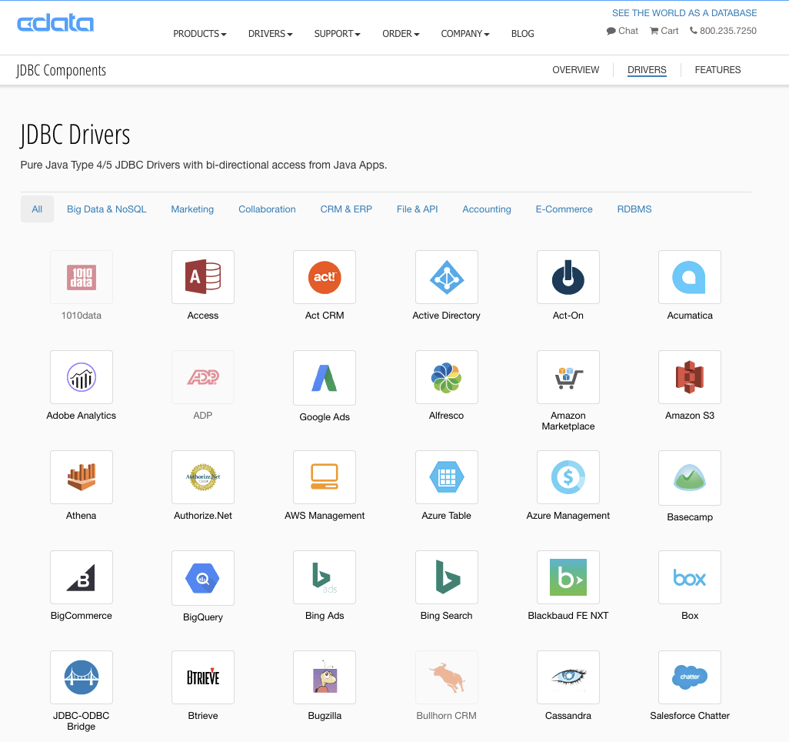Open the Cassandra eye icon
This screenshot has width=789, height=742.
point(568,677)
